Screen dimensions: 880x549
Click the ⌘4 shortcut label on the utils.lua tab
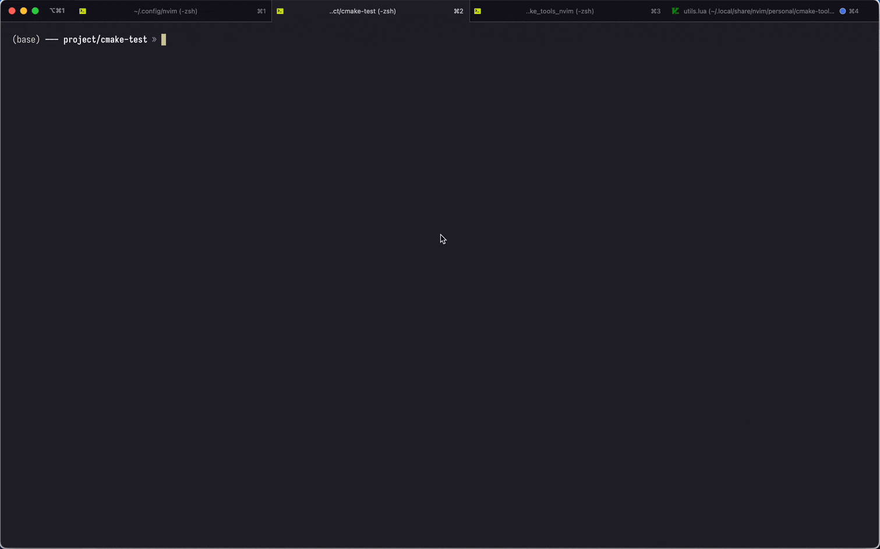click(x=855, y=10)
